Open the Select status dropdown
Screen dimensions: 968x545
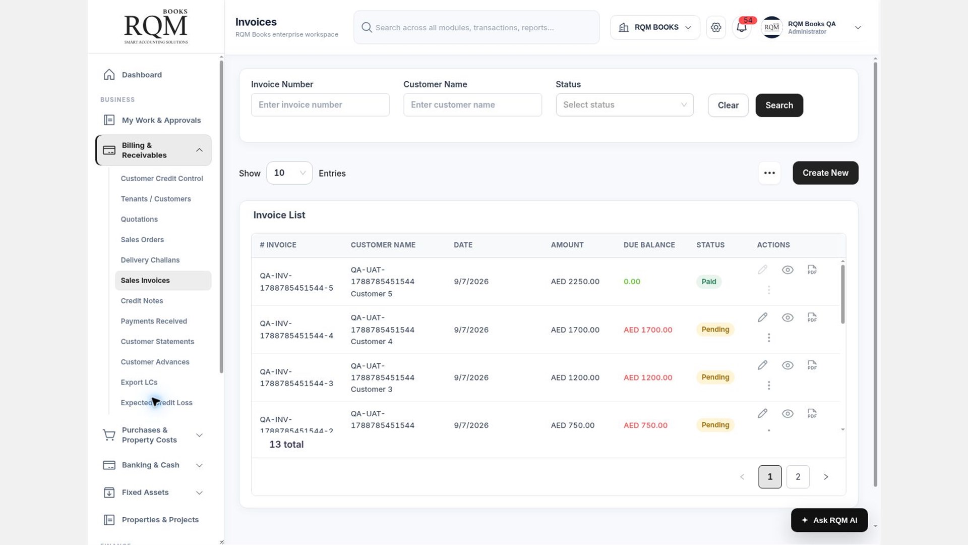pos(625,105)
